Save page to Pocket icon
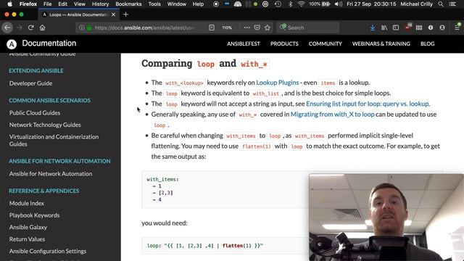The image size is (464, 261). tap(257, 28)
